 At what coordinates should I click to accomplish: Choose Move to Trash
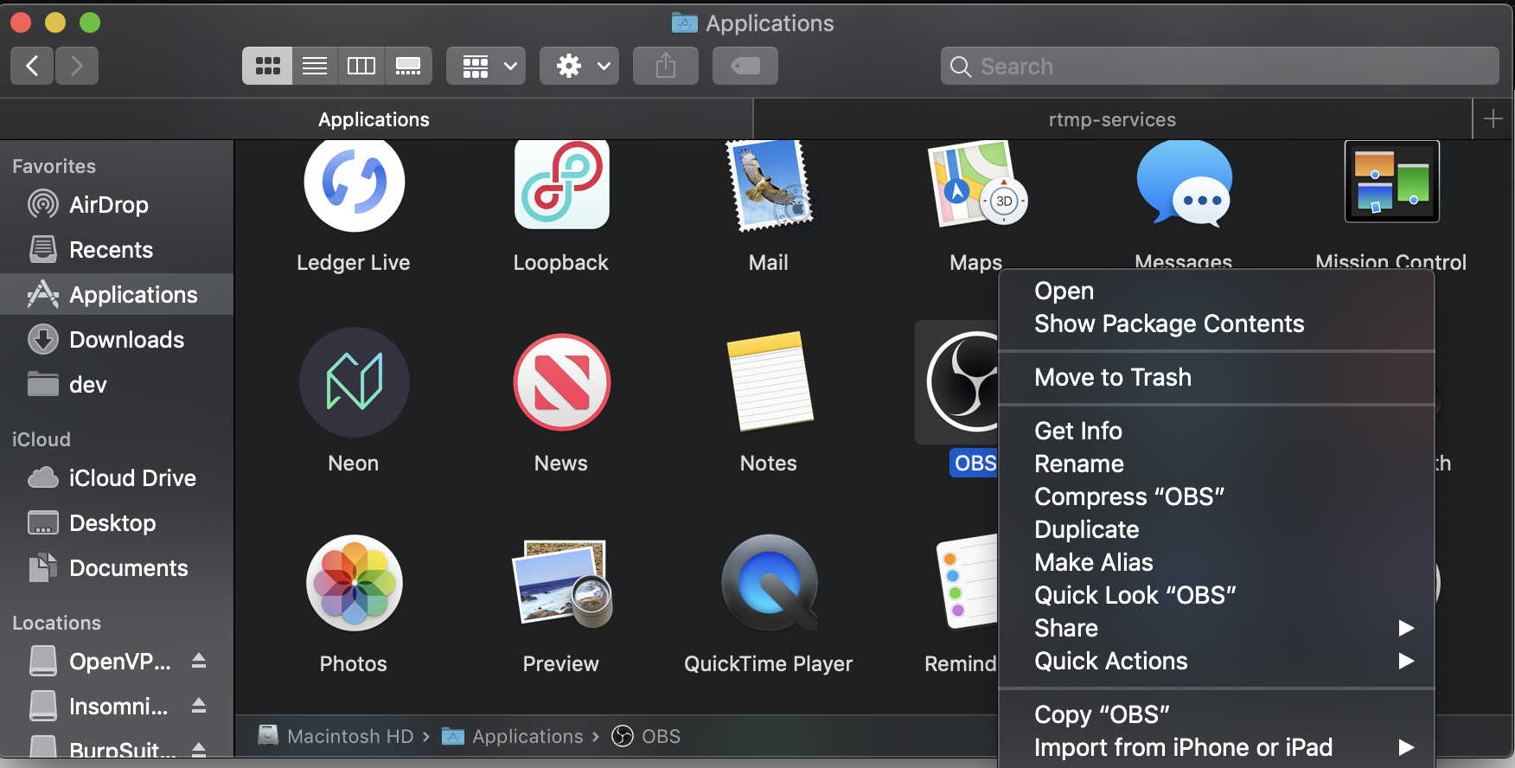1217,378
